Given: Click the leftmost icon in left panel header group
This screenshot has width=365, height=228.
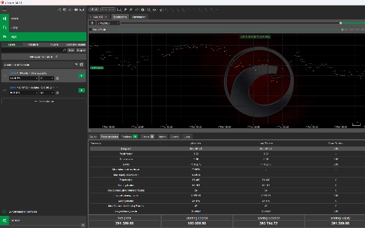Looking at the screenshot, I should [x=60, y=10].
